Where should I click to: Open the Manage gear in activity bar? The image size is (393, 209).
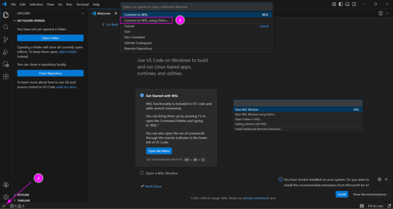[6, 197]
